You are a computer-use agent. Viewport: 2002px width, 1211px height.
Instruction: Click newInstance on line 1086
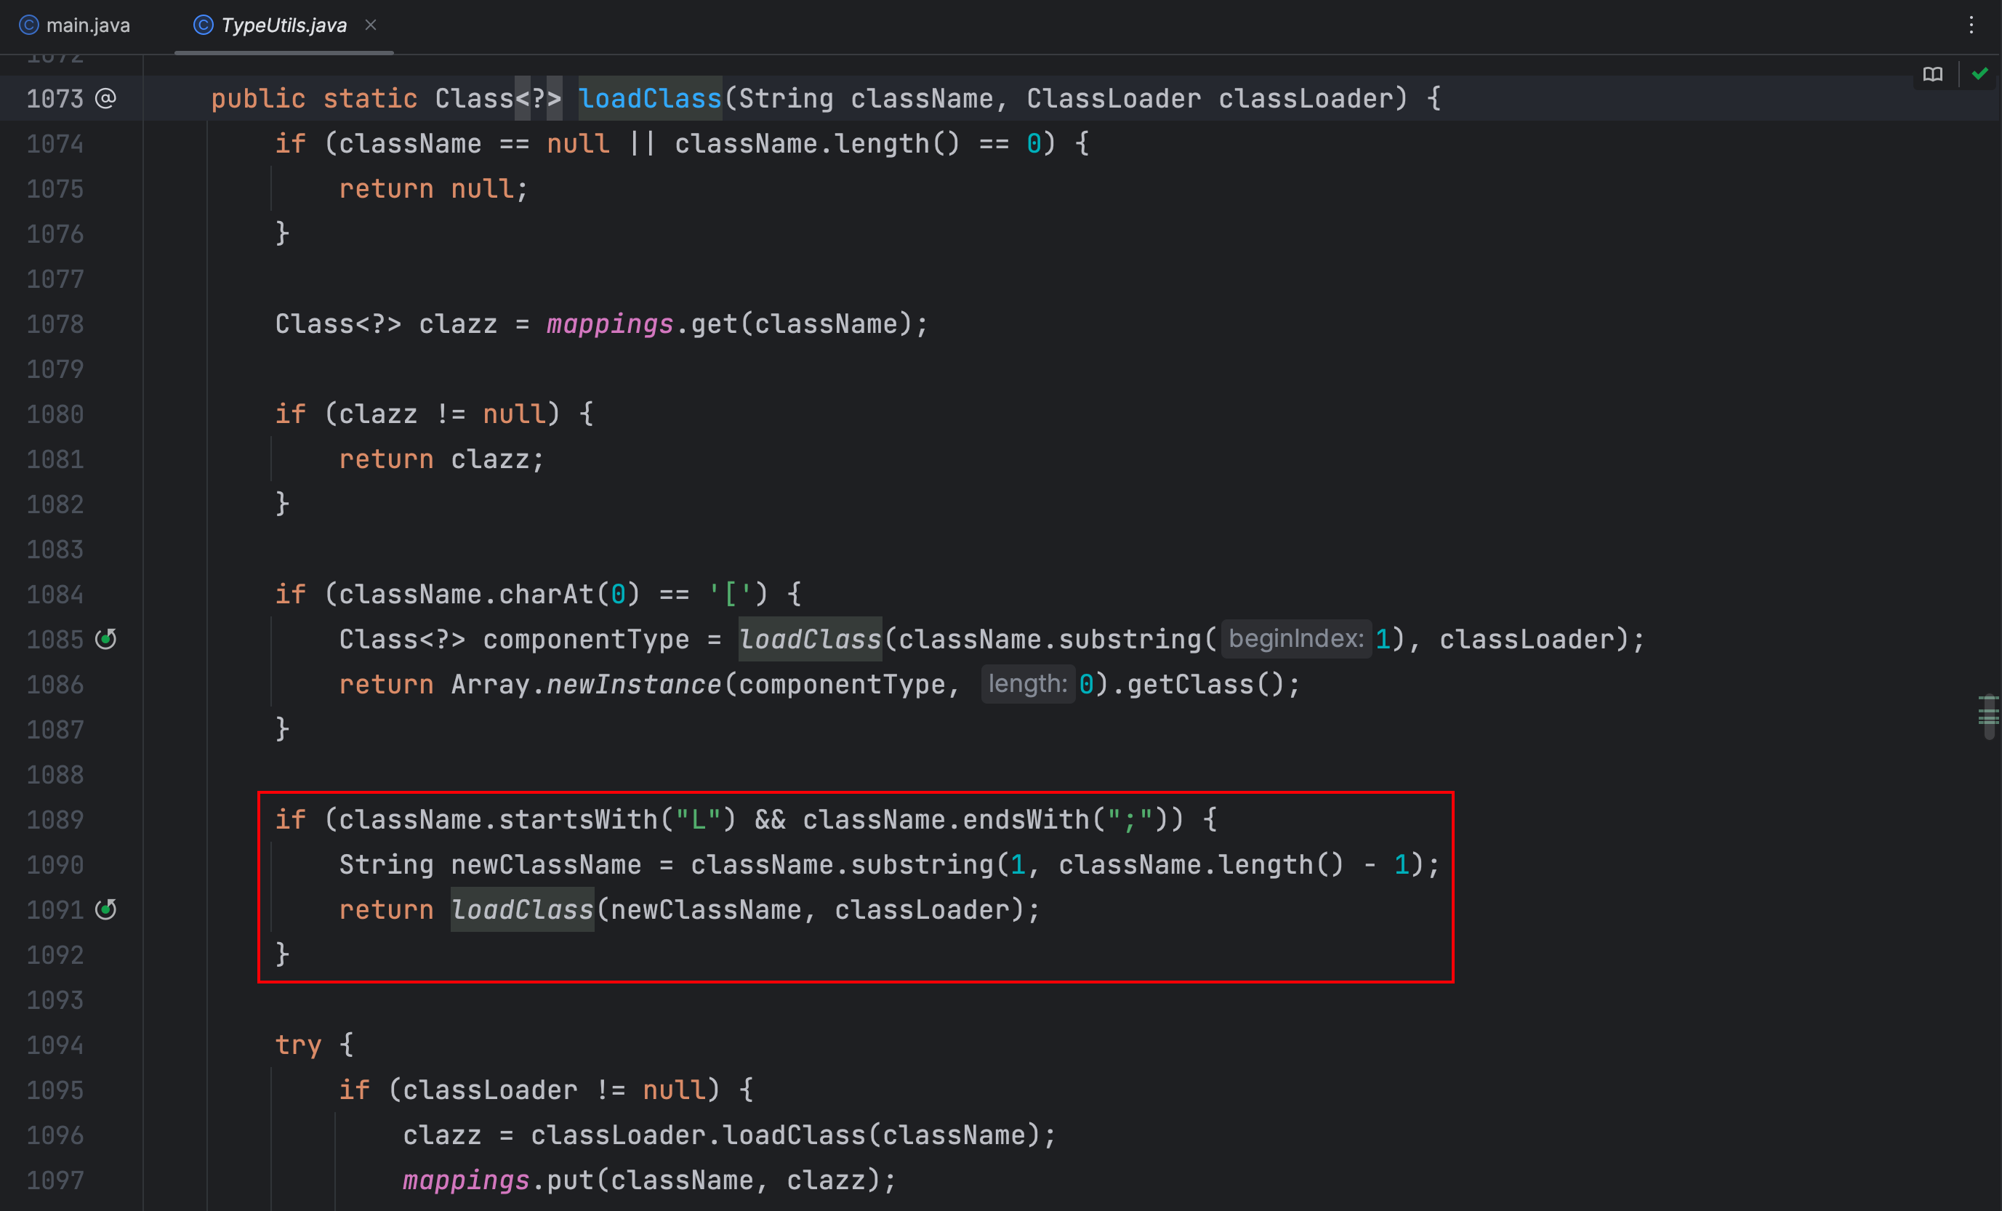coord(634,685)
